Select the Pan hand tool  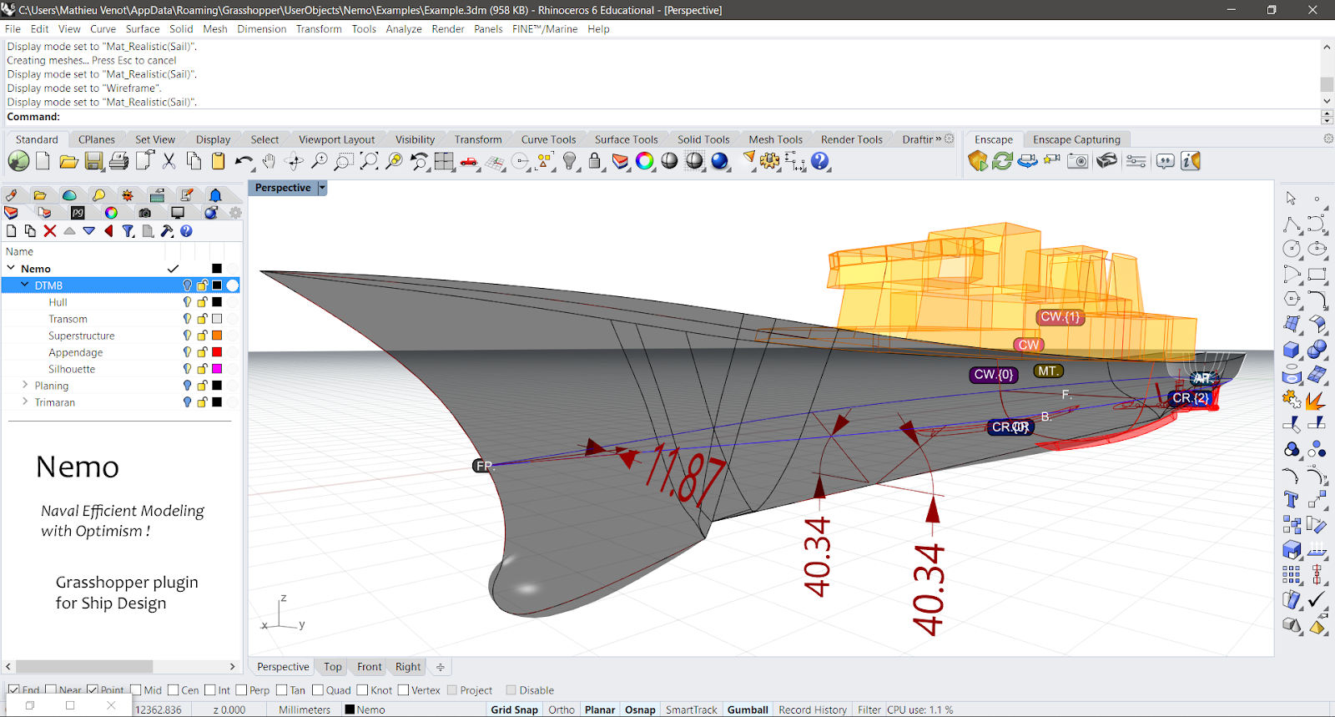pyautogui.click(x=269, y=161)
